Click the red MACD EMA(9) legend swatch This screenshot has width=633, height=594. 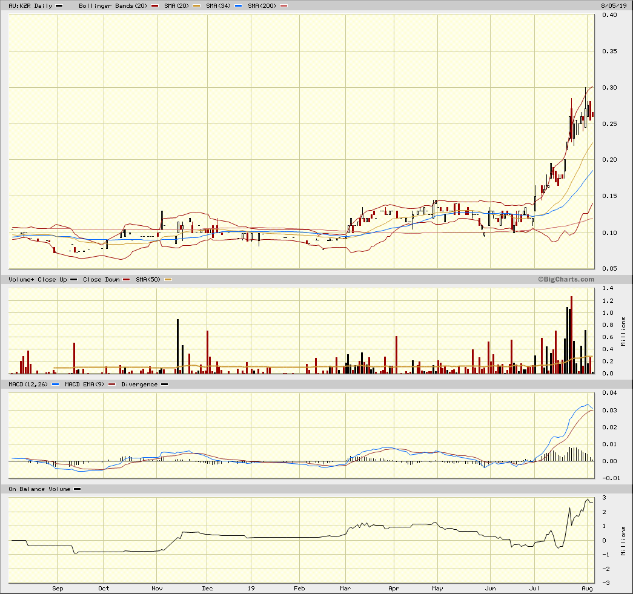(112, 384)
